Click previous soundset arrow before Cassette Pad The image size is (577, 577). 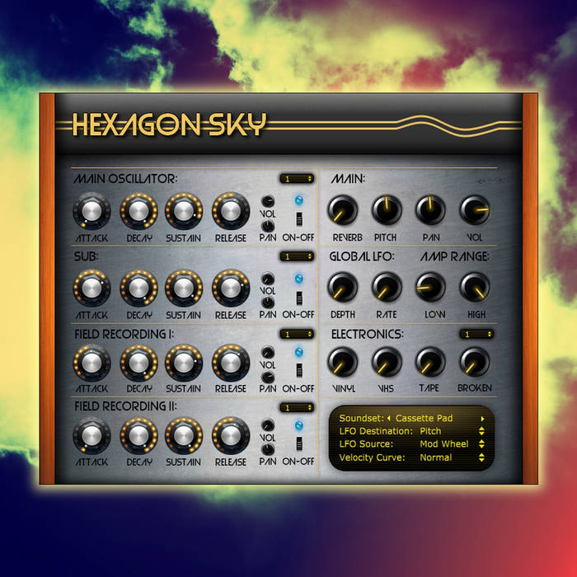[x=388, y=419]
